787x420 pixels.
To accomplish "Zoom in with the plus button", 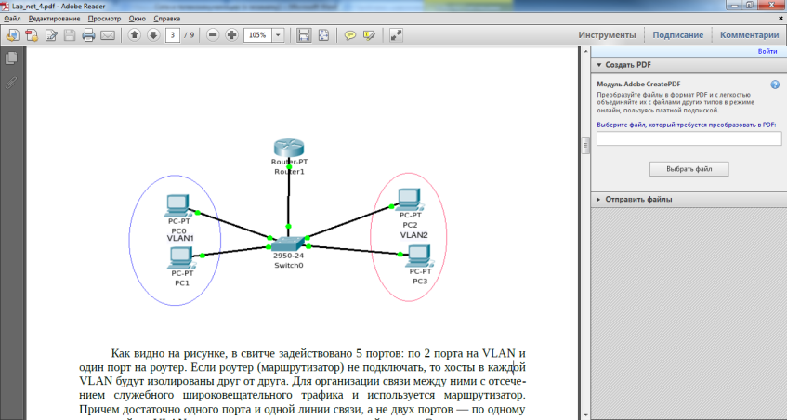I will click(232, 35).
